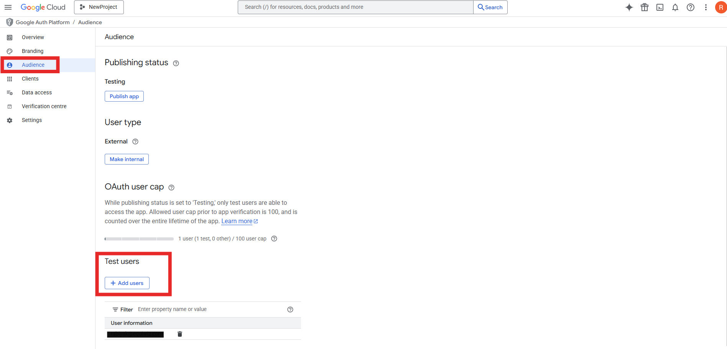This screenshot has width=727, height=349.
Task: Click the External user type help icon
Action: (135, 142)
